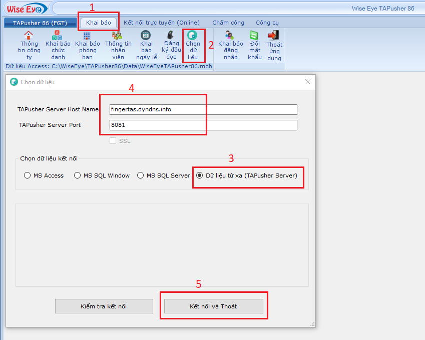Choose MS SQL Server radio option

140,176
